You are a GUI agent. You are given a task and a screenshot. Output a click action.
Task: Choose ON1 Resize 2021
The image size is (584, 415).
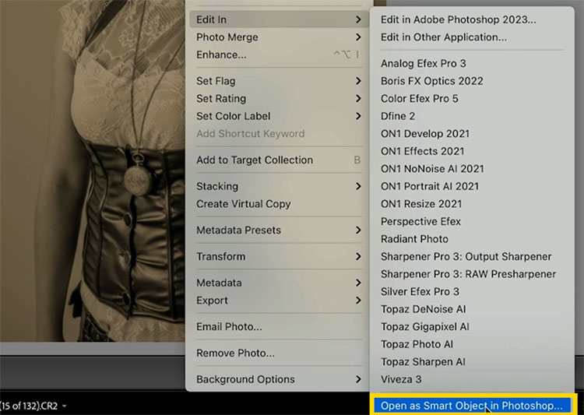(472, 204)
